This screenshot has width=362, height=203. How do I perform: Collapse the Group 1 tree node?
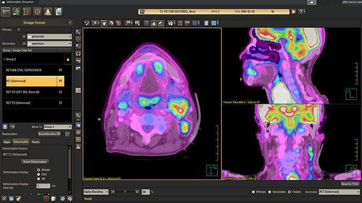[4, 59]
